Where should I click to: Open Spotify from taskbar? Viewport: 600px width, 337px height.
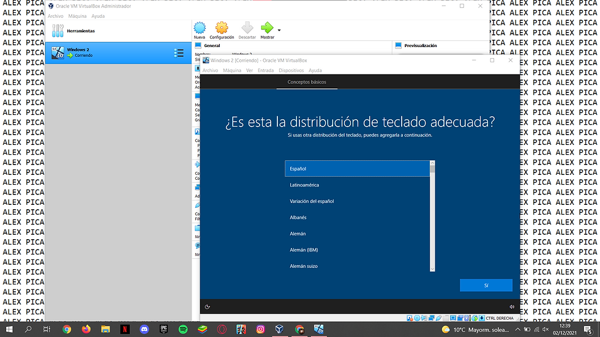click(x=183, y=330)
